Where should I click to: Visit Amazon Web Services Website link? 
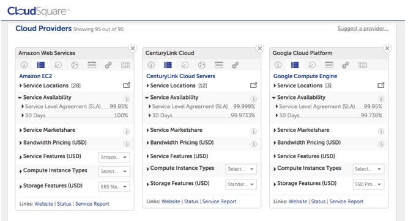43,204
